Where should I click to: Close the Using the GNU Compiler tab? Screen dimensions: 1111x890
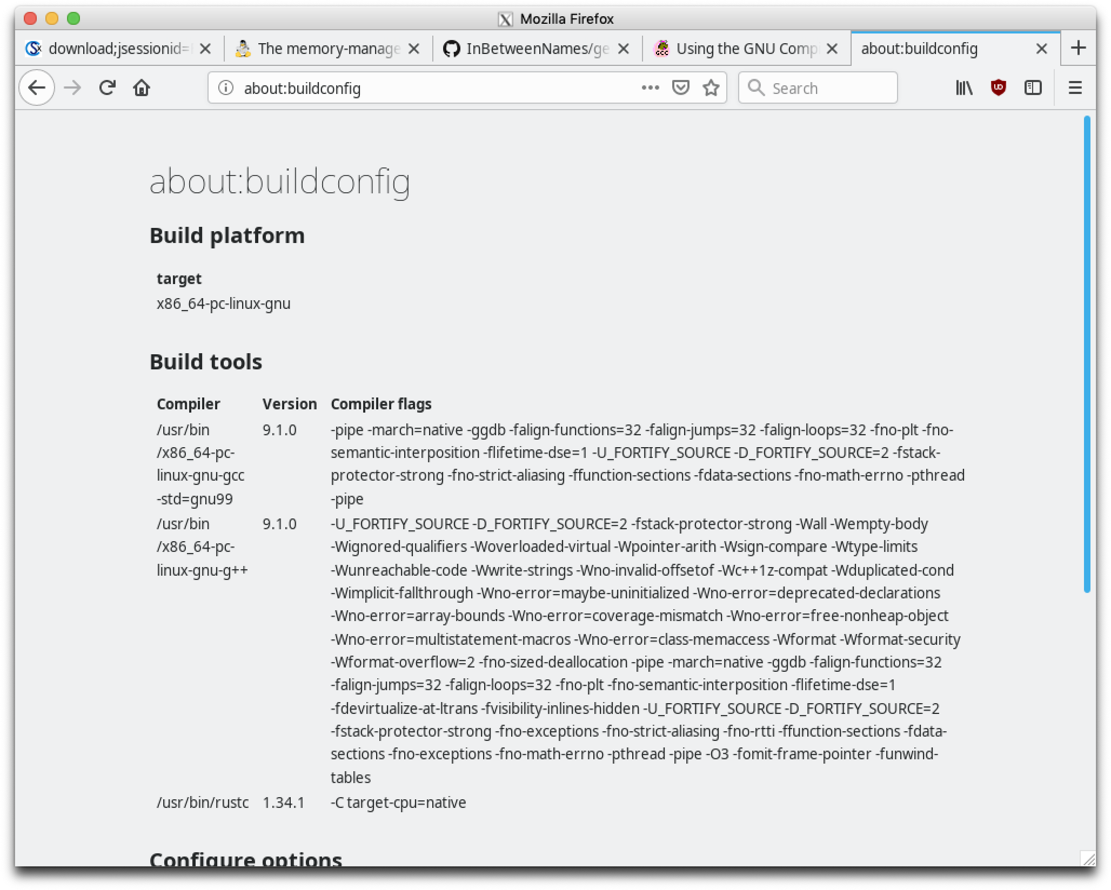tap(832, 49)
